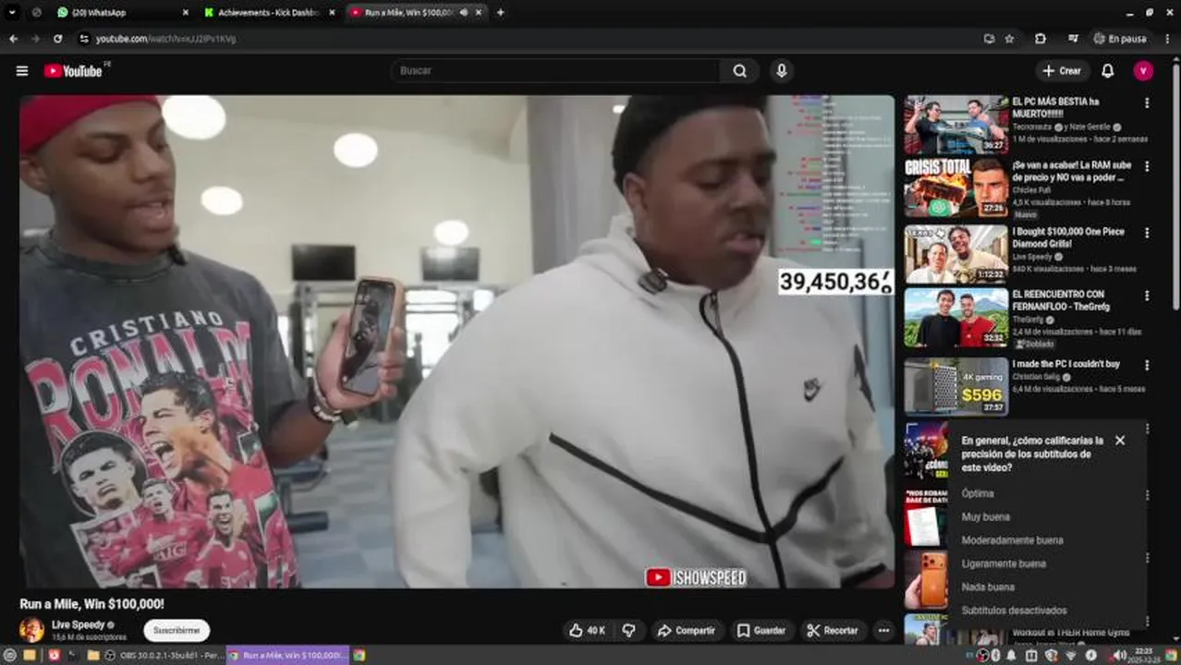Image resolution: width=1181 pixels, height=665 pixels.
Task: Select rating 'Ligeramente buena'
Action: click(1004, 563)
